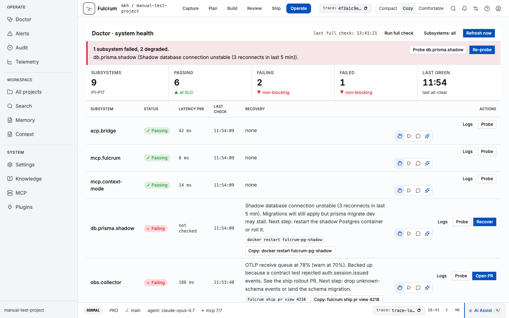The height and width of the screenshot is (318, 509).
Task: Open Audit in sidebar
Action: click(39, 48)
